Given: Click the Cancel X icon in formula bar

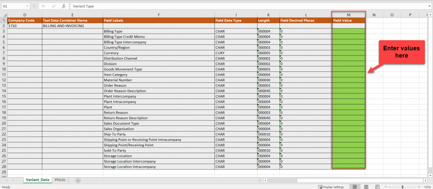Looking at the screenshot, I should [44, 6].
